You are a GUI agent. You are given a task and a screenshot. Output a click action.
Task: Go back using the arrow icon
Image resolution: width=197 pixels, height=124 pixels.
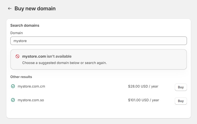(x=10, y=8)
